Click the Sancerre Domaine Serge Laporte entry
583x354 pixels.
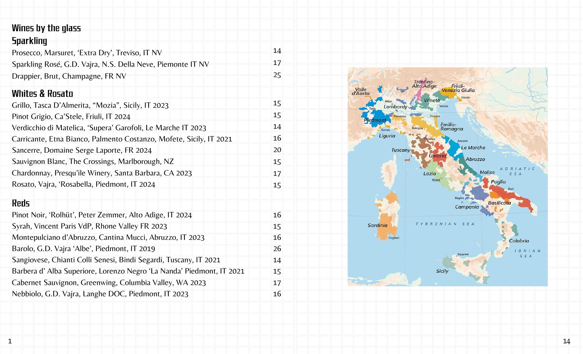point(82,150)
